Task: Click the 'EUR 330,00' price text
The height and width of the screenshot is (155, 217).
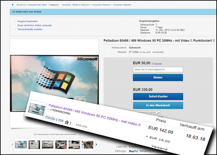Action: 143,90
